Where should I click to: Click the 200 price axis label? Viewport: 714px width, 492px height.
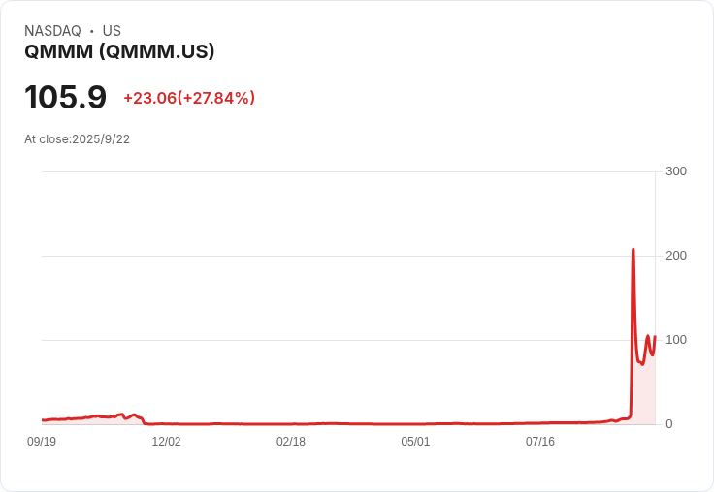tap(676, 256)
